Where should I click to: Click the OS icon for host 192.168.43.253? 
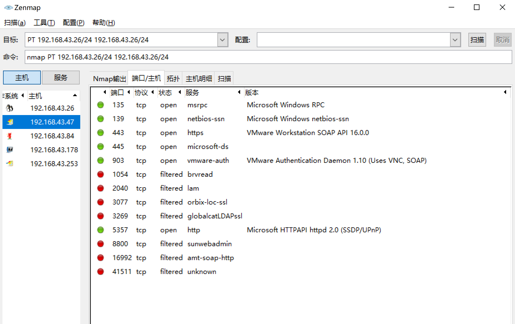10,163
